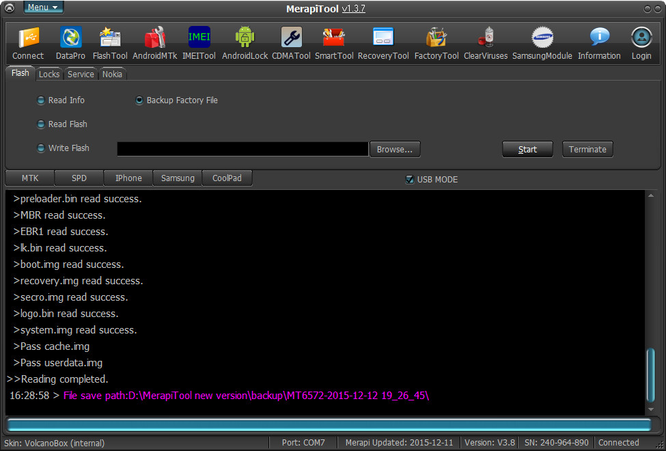The width and height of the screenshot is (666, 451).
Task: Show the Information panel
Action: [599, 38]
